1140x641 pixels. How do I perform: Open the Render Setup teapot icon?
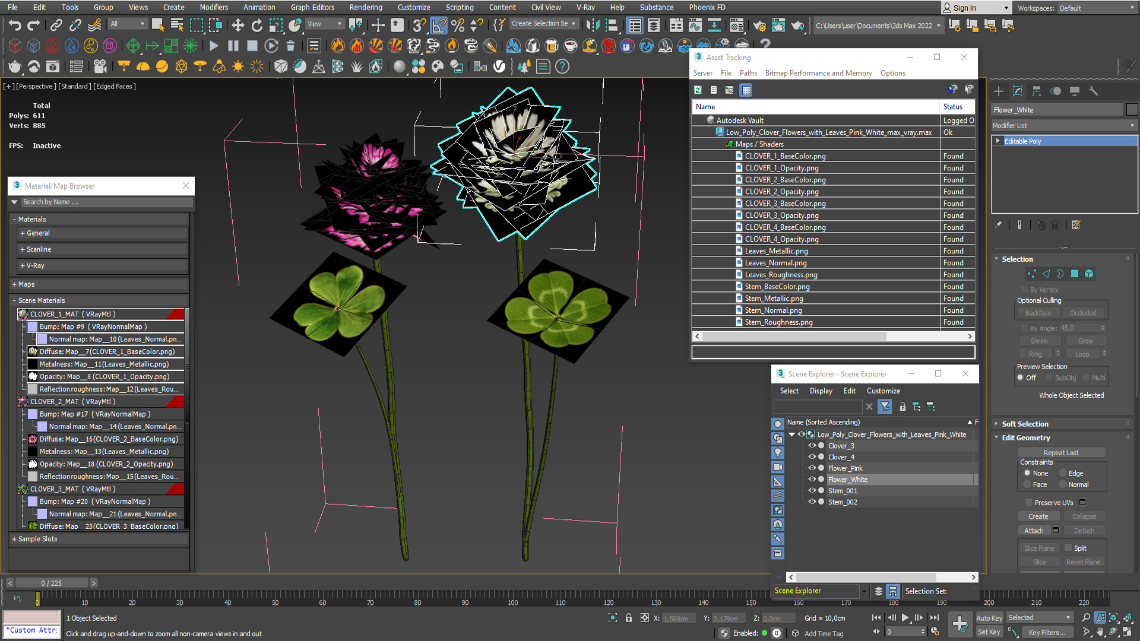(x=759, y=25)
